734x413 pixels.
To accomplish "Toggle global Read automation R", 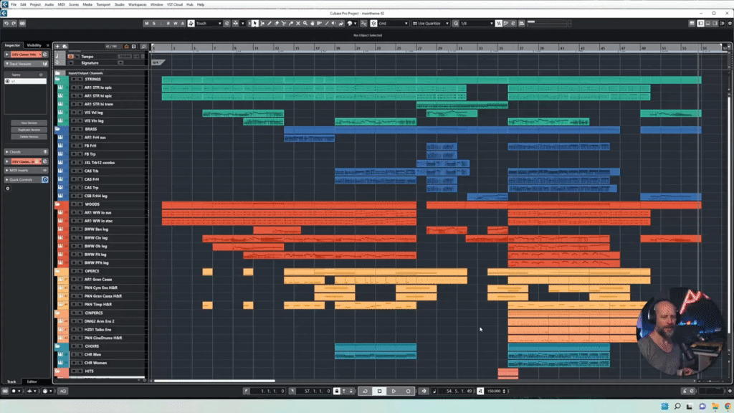I will [168, 24].
